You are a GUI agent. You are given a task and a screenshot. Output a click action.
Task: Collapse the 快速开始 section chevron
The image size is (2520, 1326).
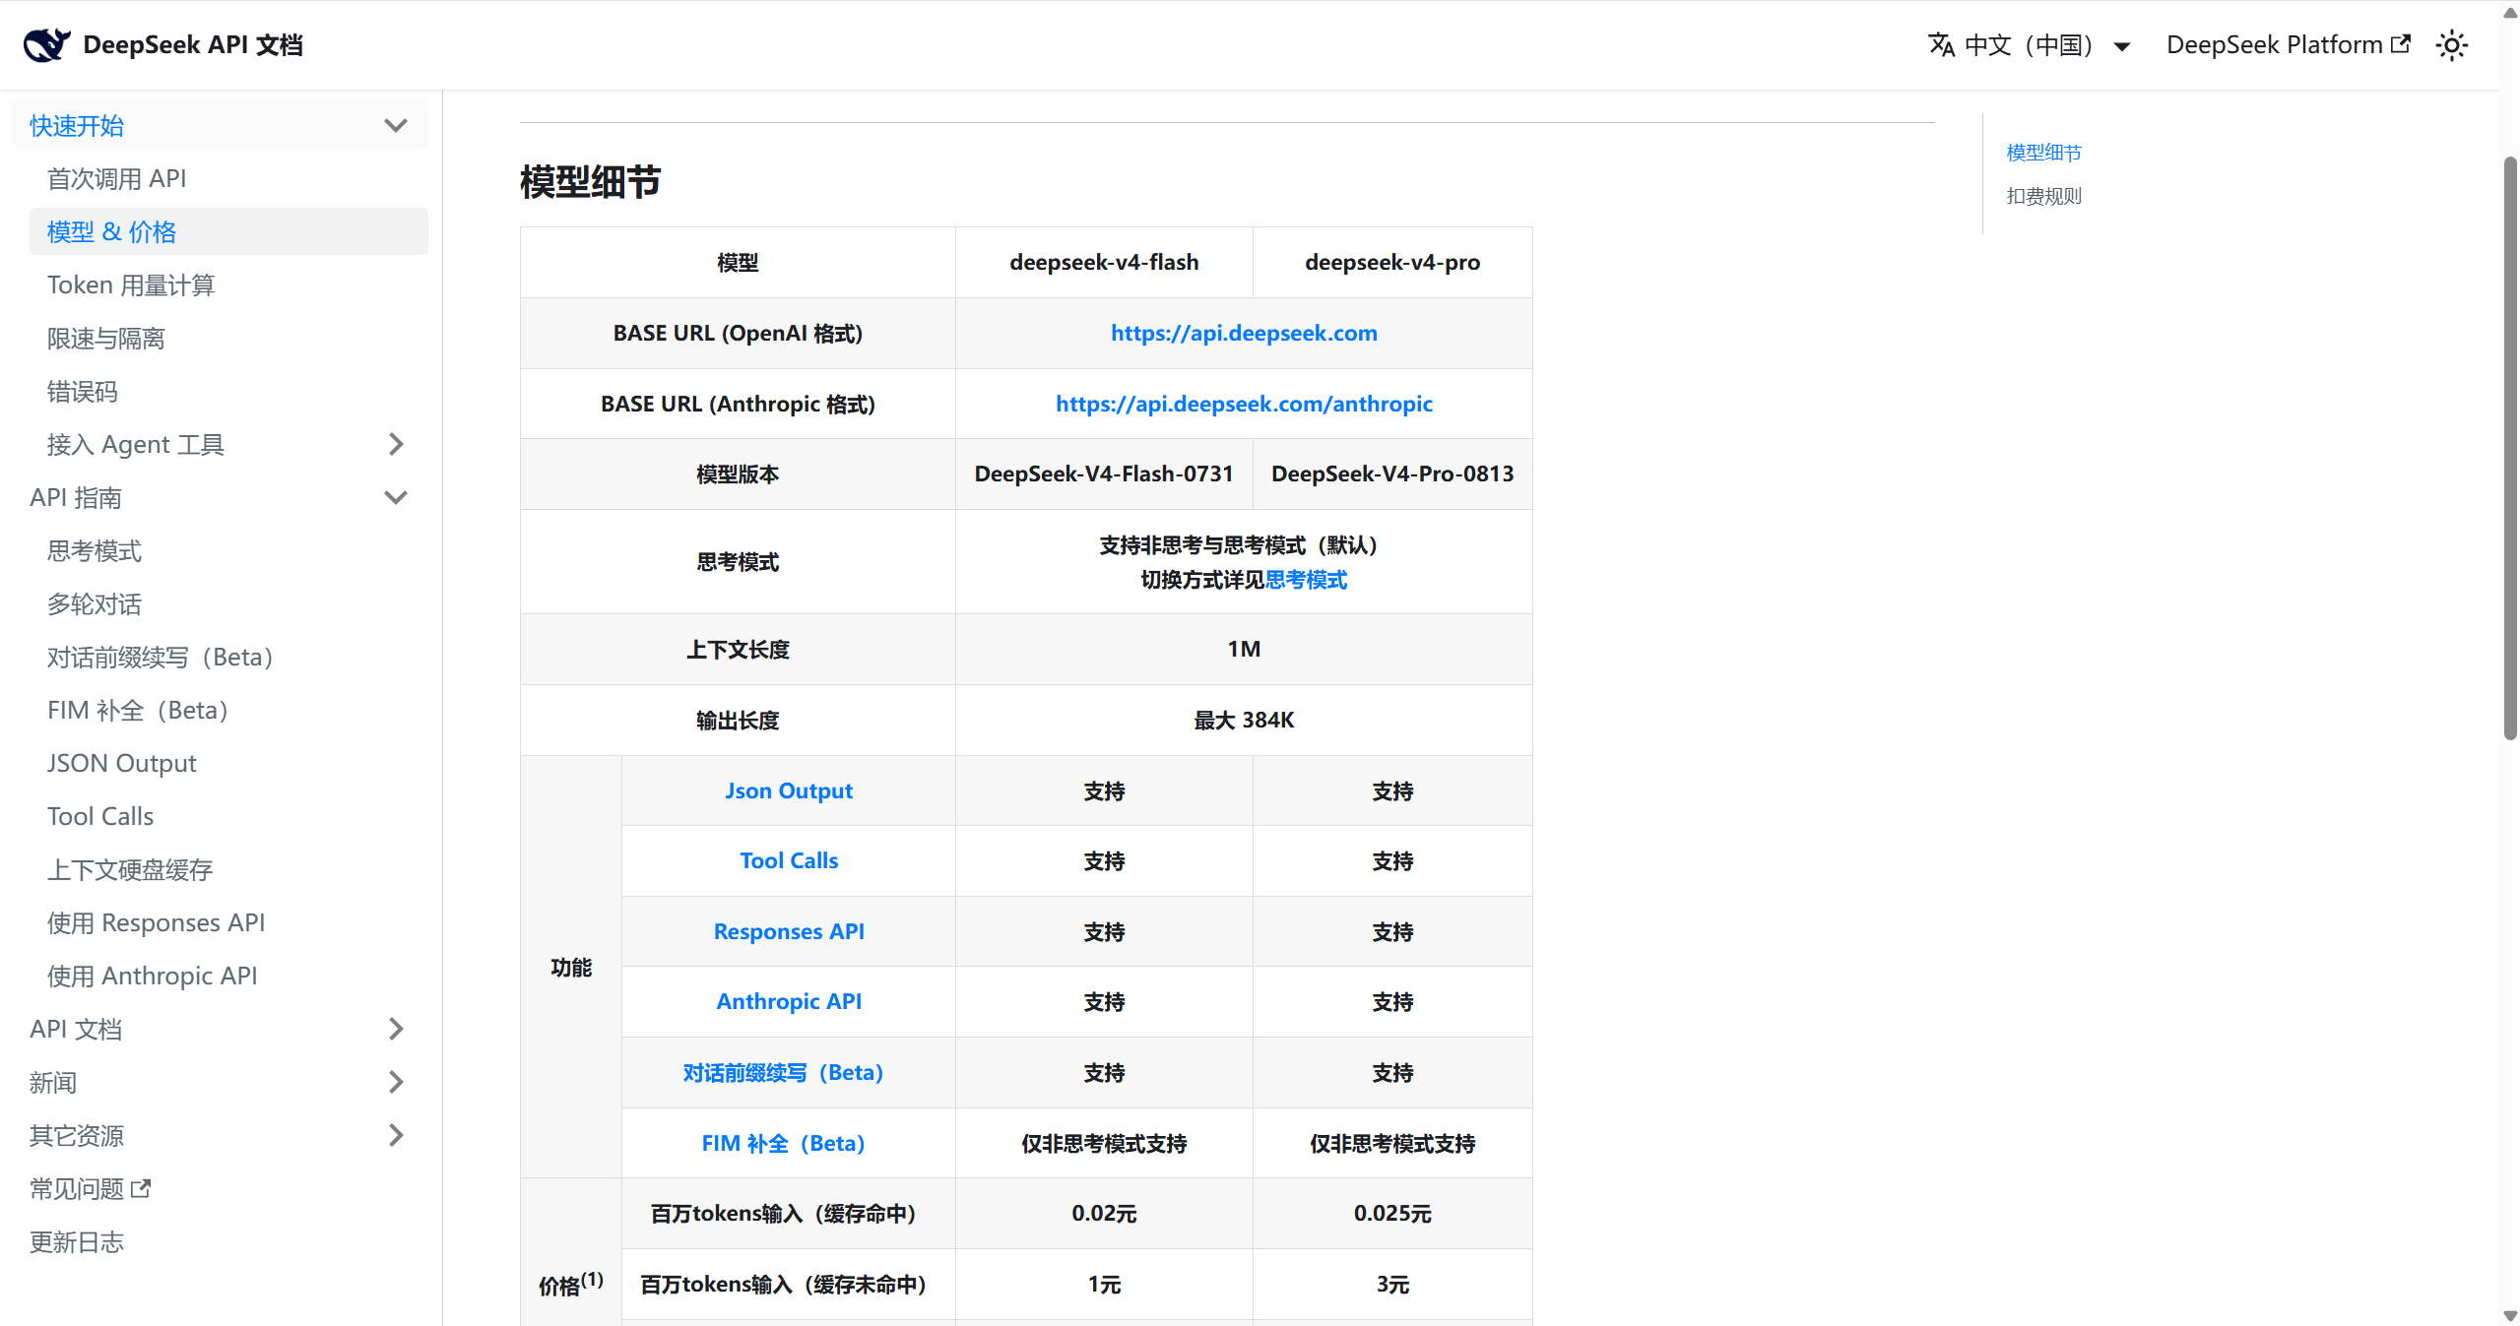[x=396, y=125]
